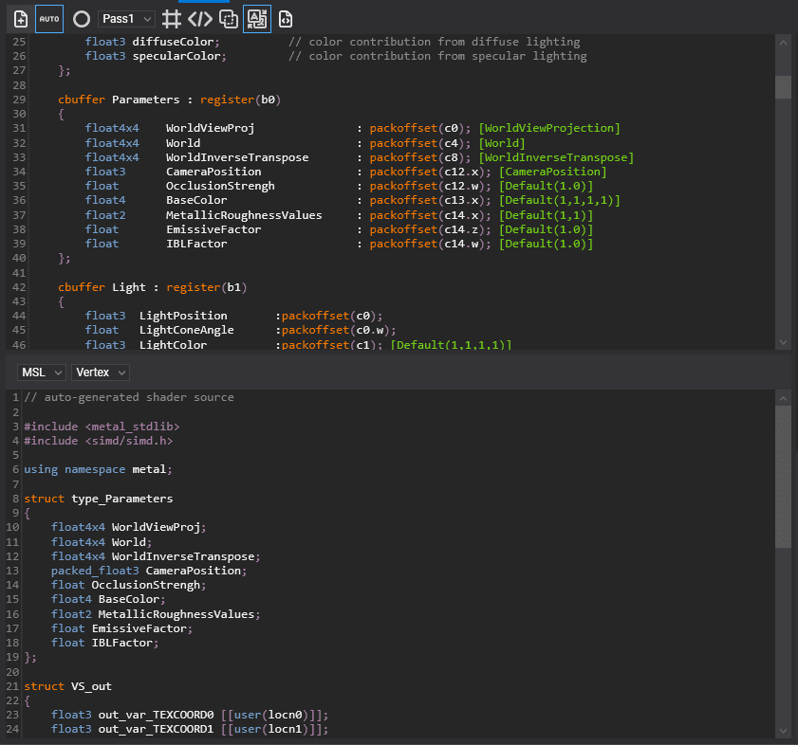Click the code file icon
Viewport: 798px width, 745px height.
(x=286, y=19)
